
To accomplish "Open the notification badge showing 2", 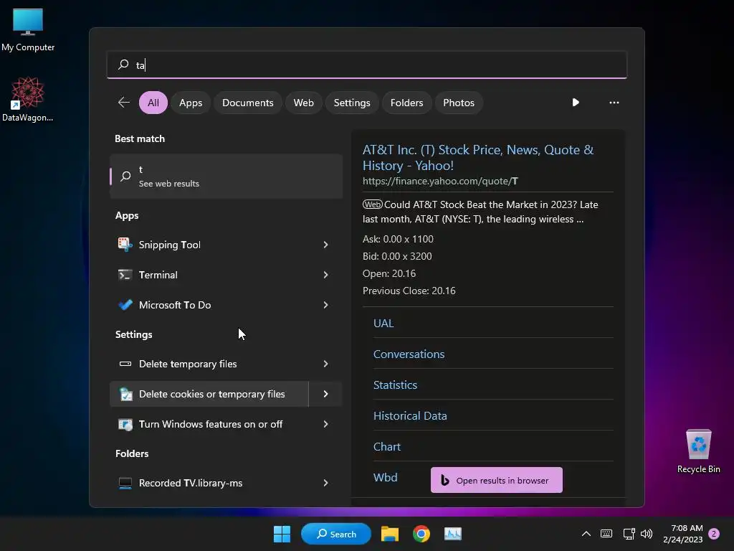I will pos(714,534).
